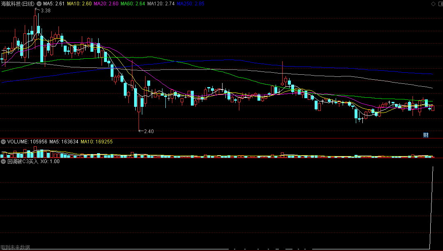Click the diamond icon at top right
Image resolution: width=443 pixels, height=251 pixels.
coord(433,4)
